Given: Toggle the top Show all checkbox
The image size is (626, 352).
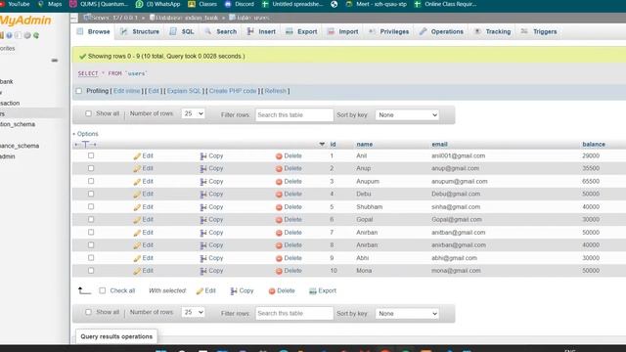Looking at the screenshot, I should point(88,113).
